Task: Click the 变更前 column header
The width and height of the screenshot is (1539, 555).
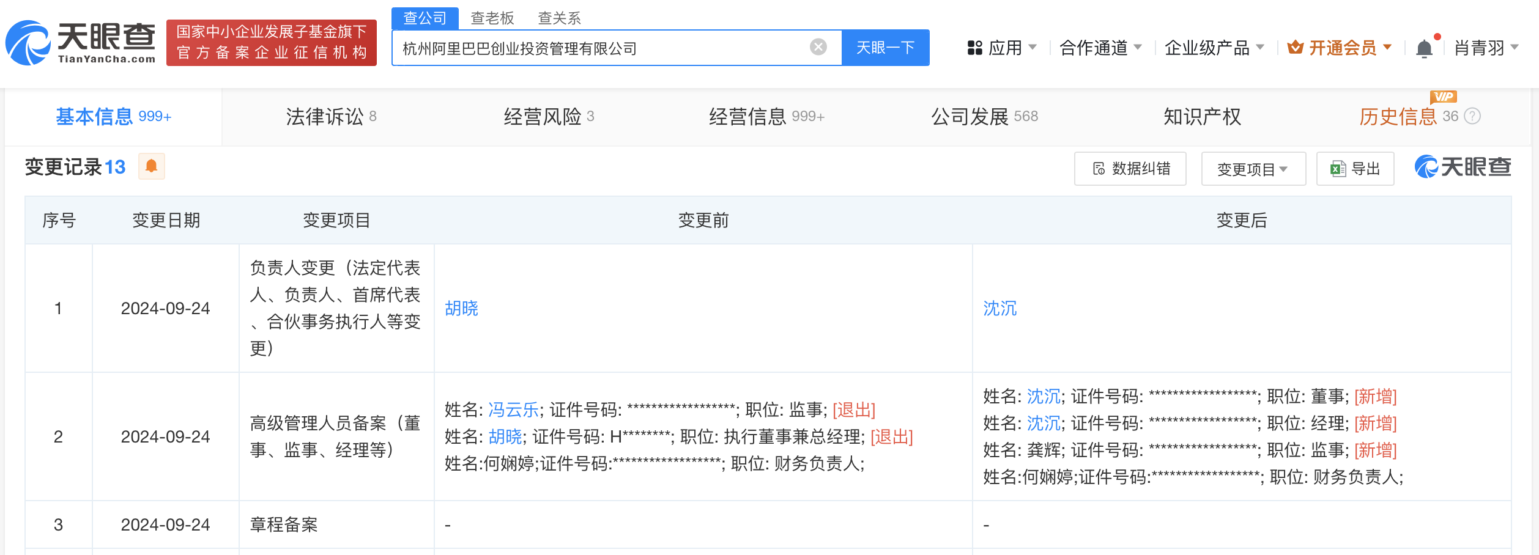Action: pyautogui.click(x=703, y=220)
